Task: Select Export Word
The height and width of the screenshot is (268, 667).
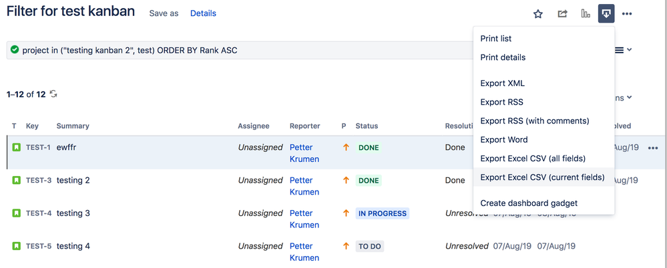Action: (x=543, y=139)
